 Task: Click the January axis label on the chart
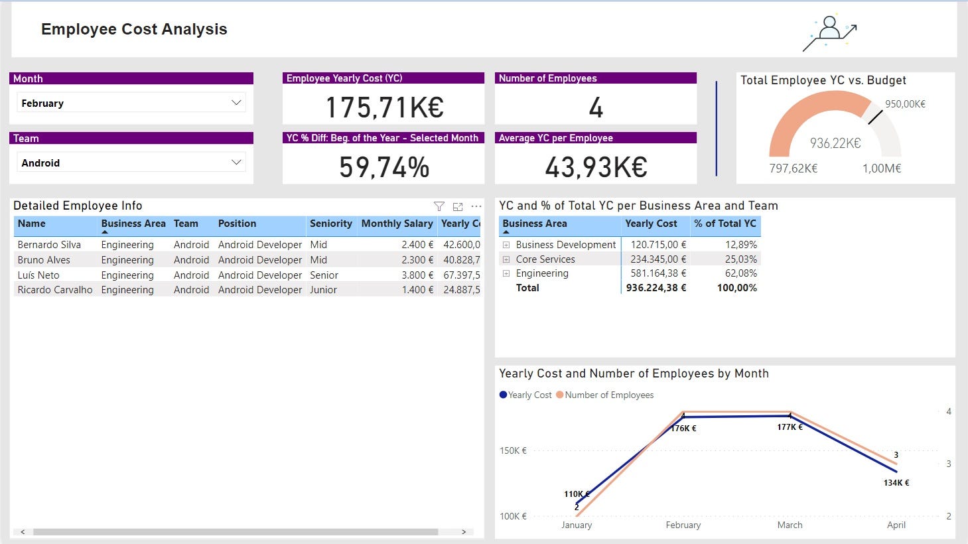pyautogui.click(x=577, y=525)
